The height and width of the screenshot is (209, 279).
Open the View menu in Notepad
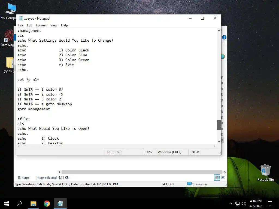pos(54,25)
